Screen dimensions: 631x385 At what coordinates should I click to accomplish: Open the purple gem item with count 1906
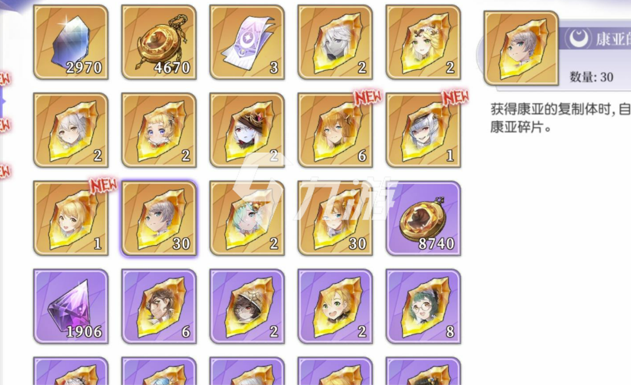point(71,306)
